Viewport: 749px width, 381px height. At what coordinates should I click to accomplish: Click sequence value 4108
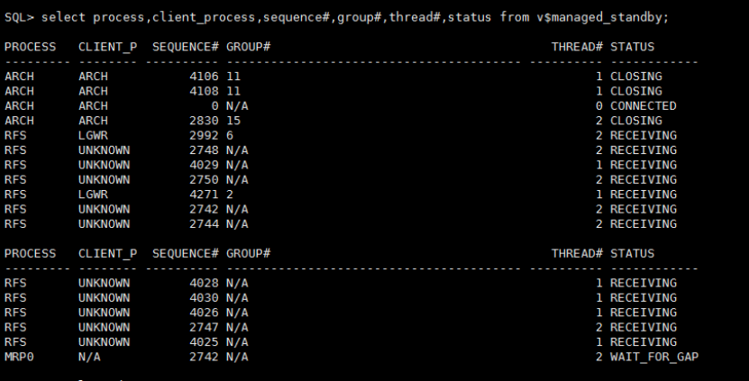pyautogui.click(x=204, y=91)
